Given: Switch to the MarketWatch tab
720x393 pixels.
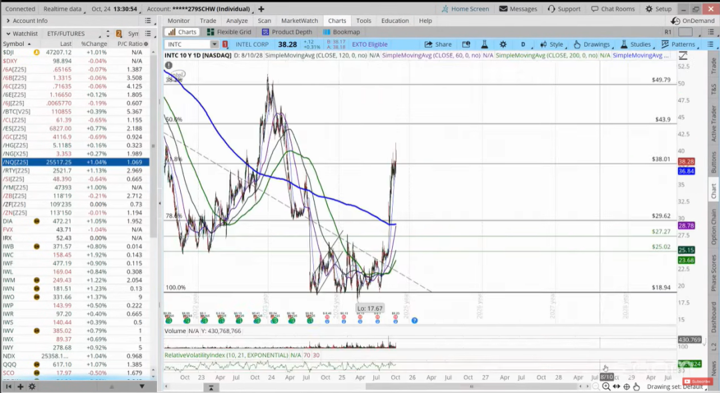Looking at the screenshot, I should (299, 21).
